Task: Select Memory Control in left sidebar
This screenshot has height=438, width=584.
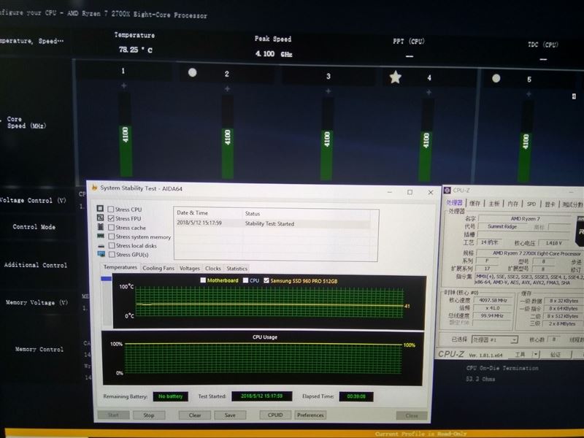Action: [39, 350]
